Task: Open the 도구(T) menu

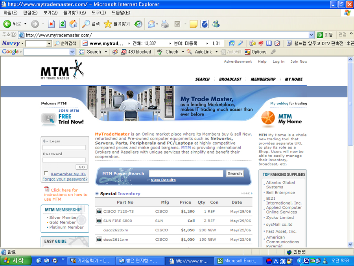Action: [98, 13]
